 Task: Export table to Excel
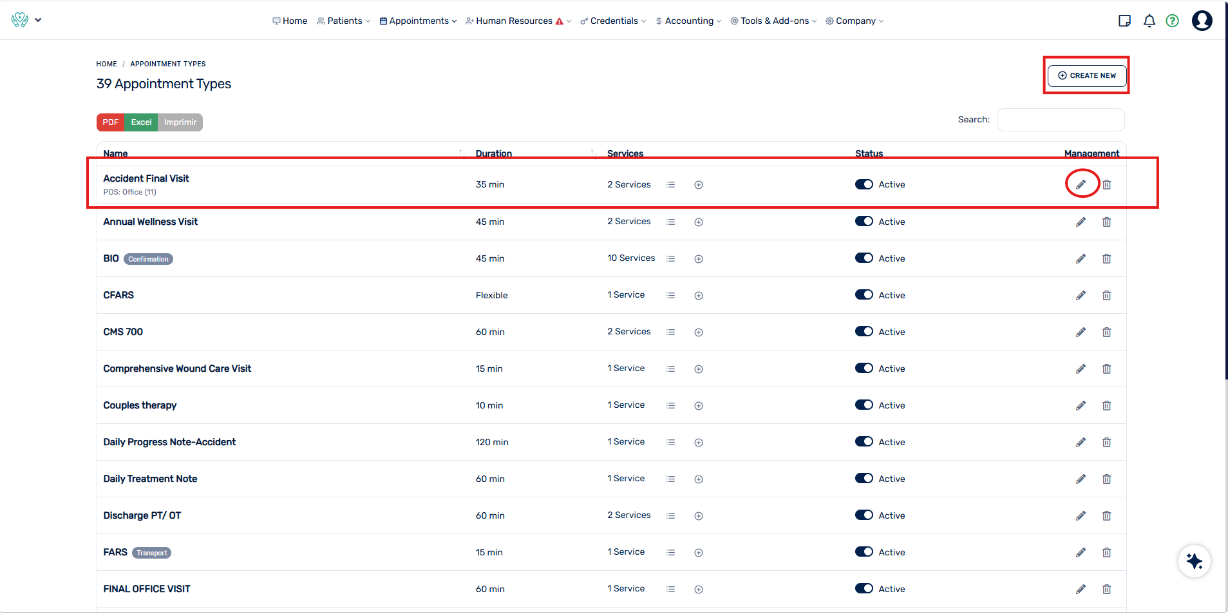pyautogui.click(x=141, y=122)
